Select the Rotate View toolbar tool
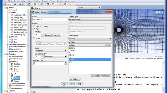Viewport: 167px width, 93px height. pyautogui.click(x=27, y=4)
